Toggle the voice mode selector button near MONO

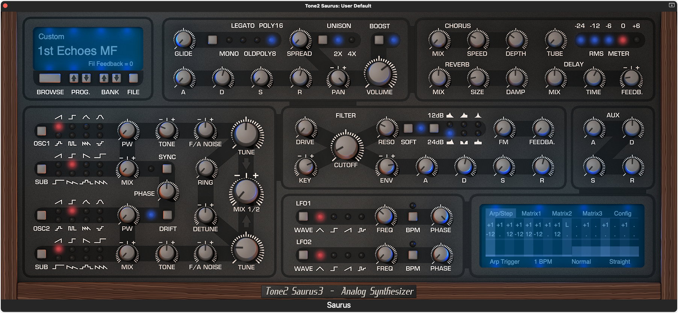point(212,40)
